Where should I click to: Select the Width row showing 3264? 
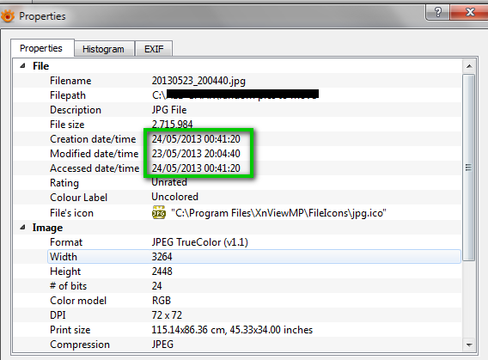click(254, 257)
